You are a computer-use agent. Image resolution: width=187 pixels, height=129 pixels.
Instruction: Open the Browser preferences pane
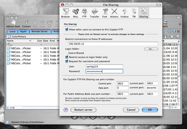pos(66,13)
